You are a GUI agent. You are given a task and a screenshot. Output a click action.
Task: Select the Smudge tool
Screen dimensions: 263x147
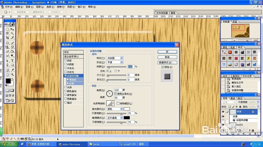7,55
